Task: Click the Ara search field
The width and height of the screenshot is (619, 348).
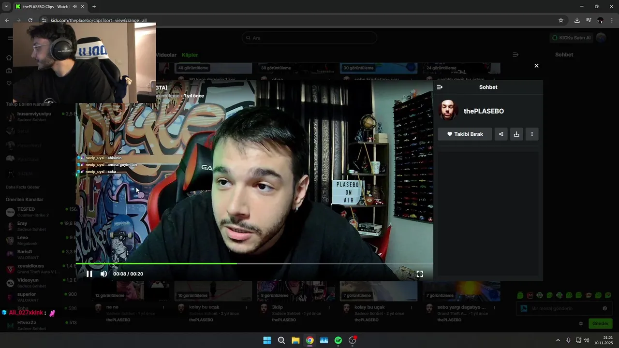Action: pyautogui.click(x=309, y=38)
